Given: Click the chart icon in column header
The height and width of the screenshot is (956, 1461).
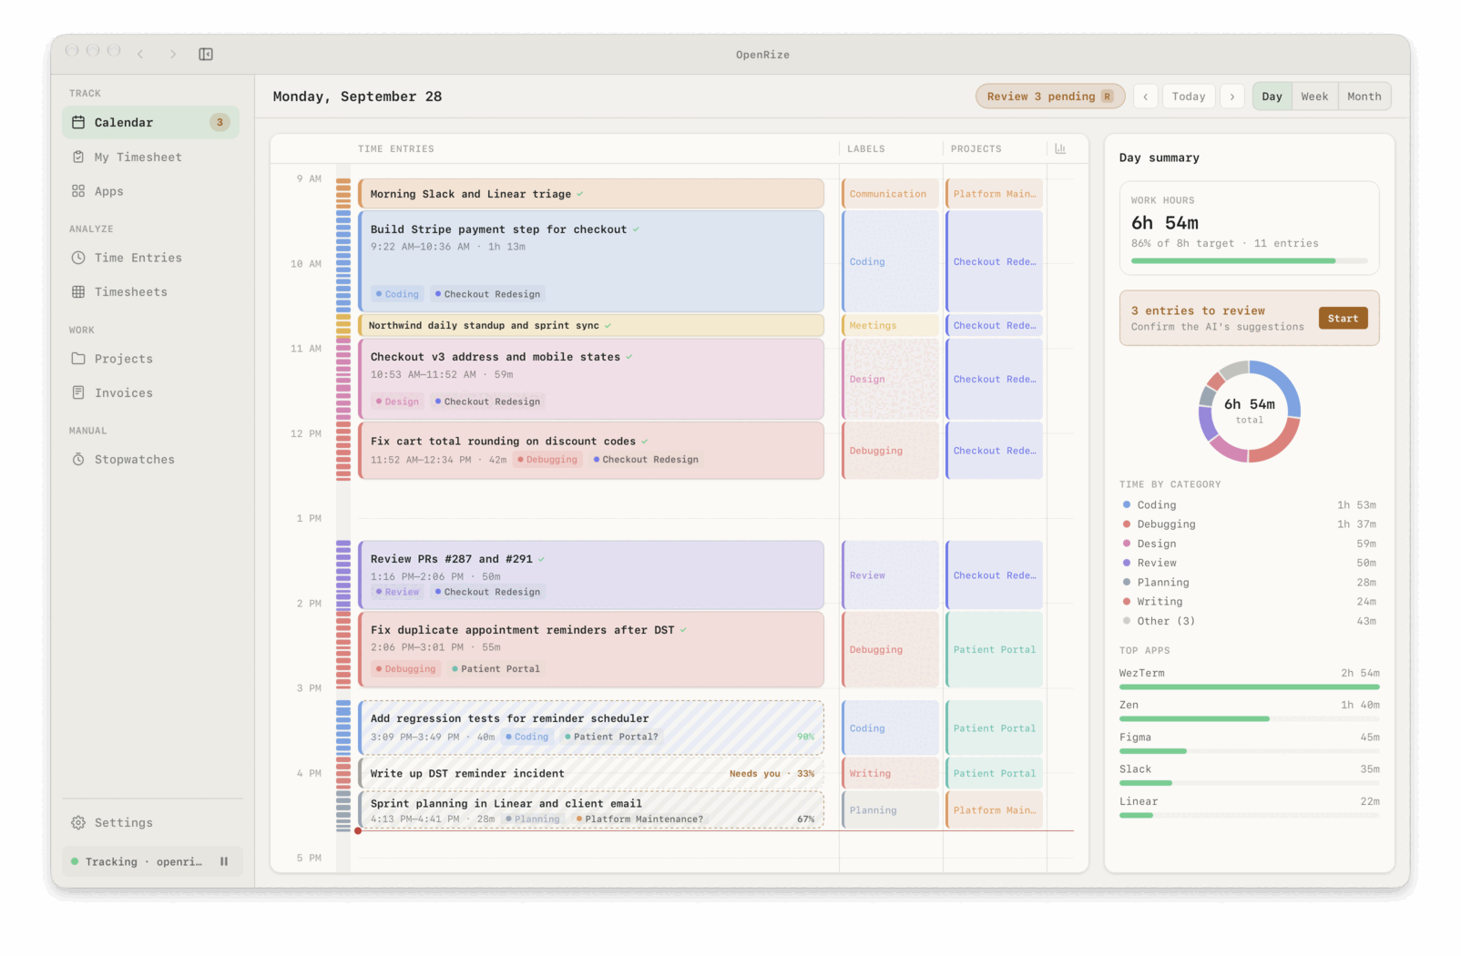Looking at the screenshot, I should click(1060, 148).
